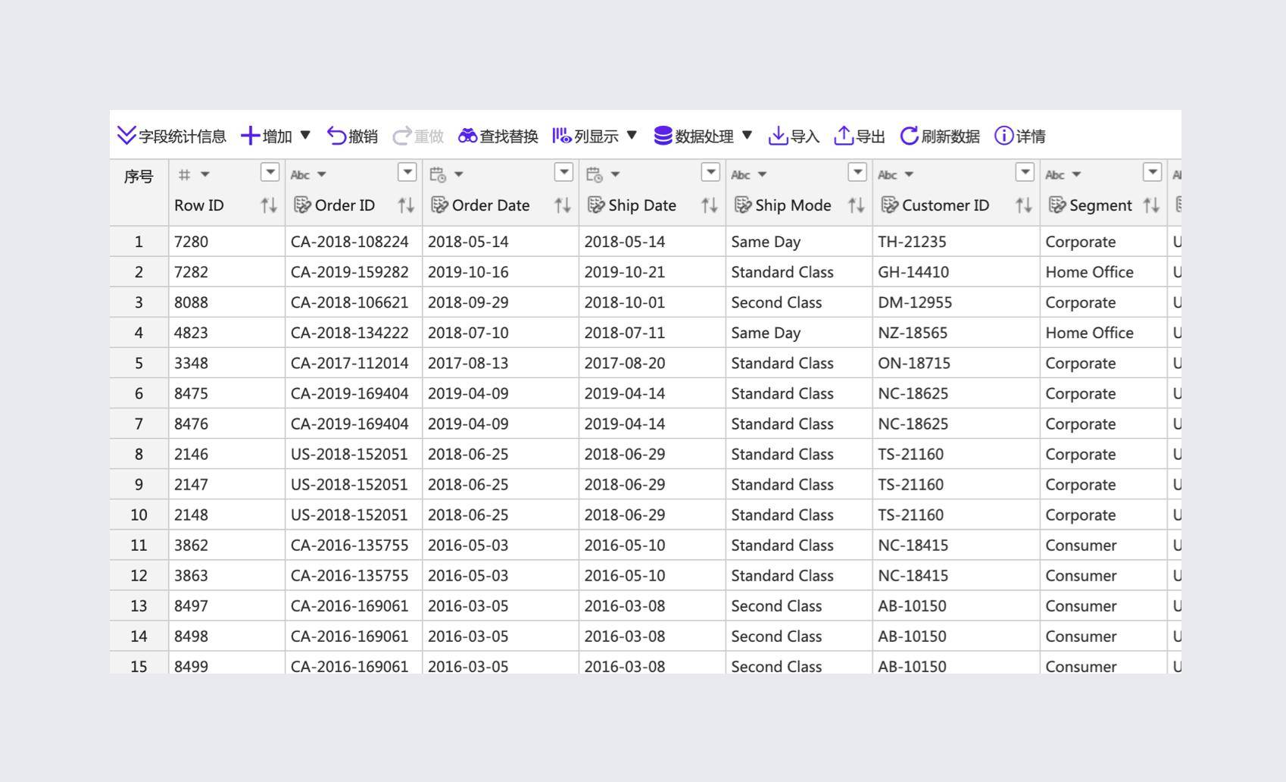This screenshot has width=1286, height=782.
Task: Click Customer ID cell TH-21235
Action: tap(957, 242)
